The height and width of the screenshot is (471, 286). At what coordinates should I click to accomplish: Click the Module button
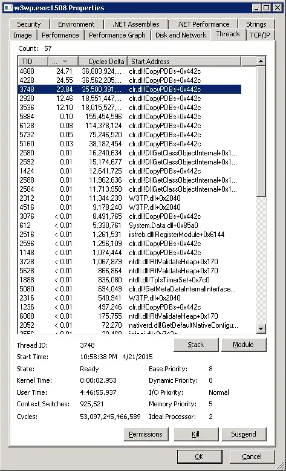[x=243, y=345]
